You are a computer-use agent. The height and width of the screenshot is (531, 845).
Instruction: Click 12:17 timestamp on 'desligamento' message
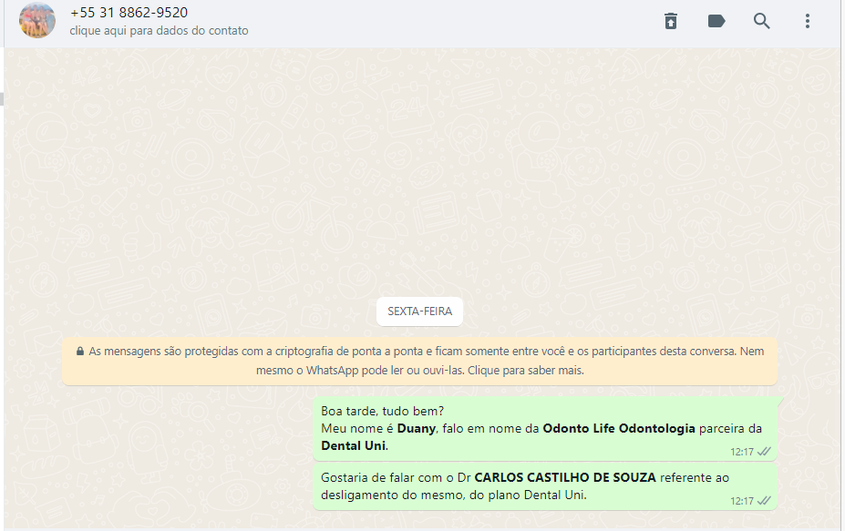741,501
